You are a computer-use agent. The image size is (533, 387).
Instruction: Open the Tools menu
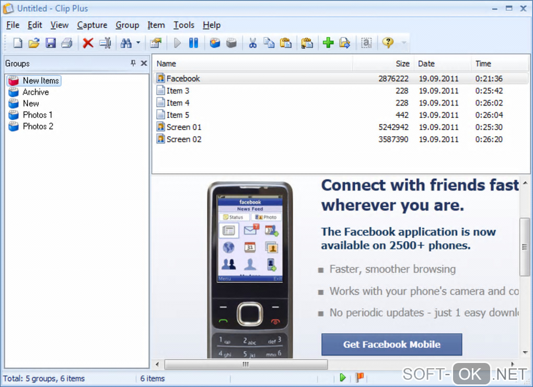184,25
